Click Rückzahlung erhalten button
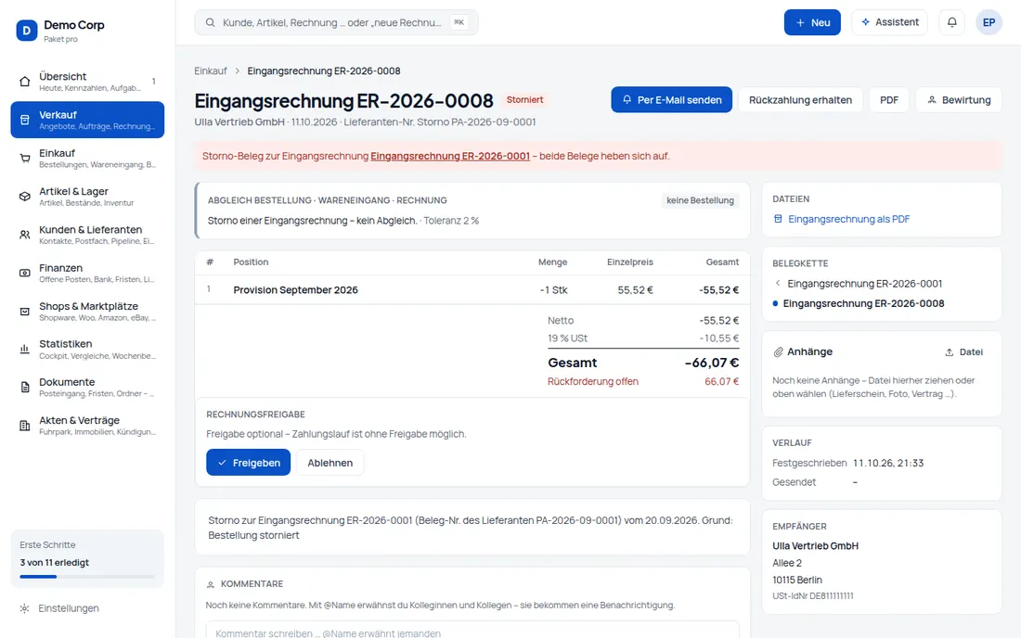This screenshot has width=1021, height=638. point(800,100)
